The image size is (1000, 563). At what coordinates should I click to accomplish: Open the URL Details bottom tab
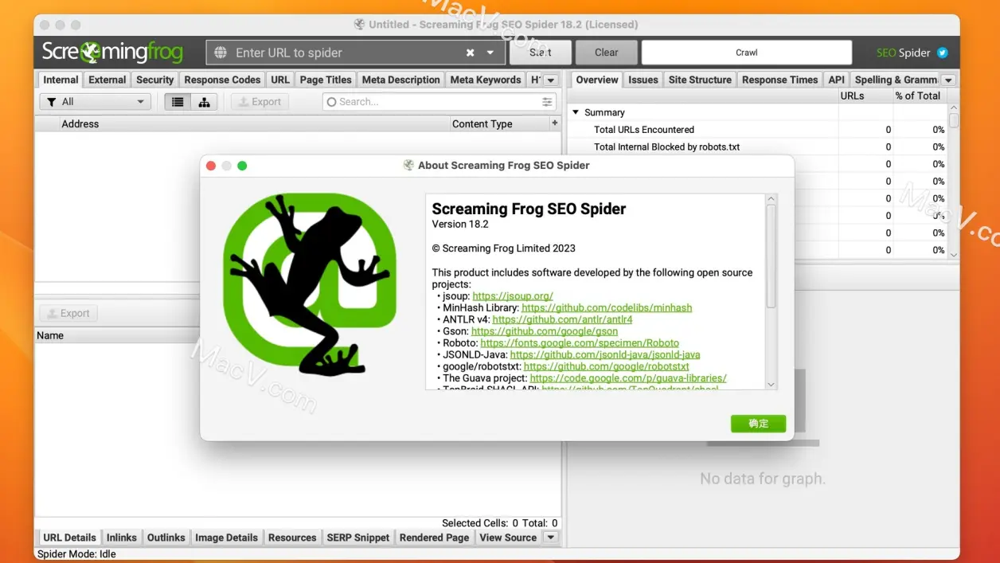click(69, 538)
